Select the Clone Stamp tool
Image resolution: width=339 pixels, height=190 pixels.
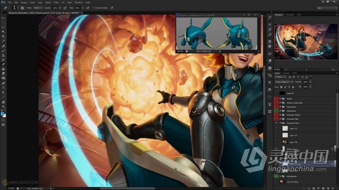point(3,55)
